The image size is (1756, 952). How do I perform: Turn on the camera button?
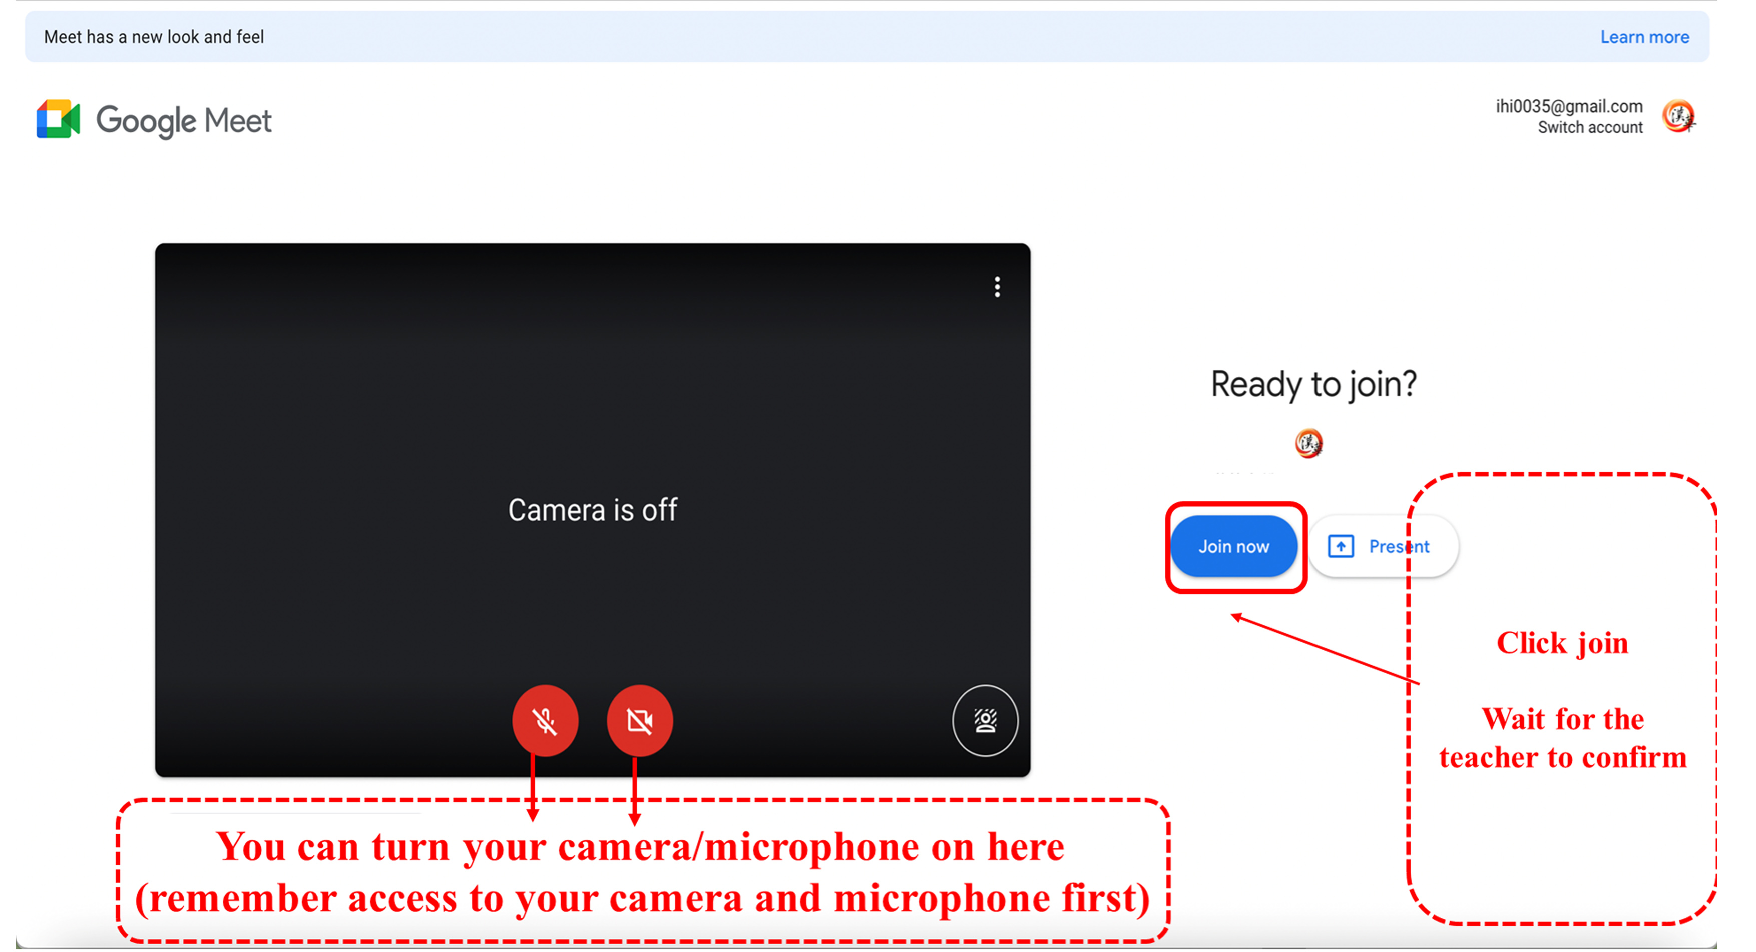click(639, 720)
